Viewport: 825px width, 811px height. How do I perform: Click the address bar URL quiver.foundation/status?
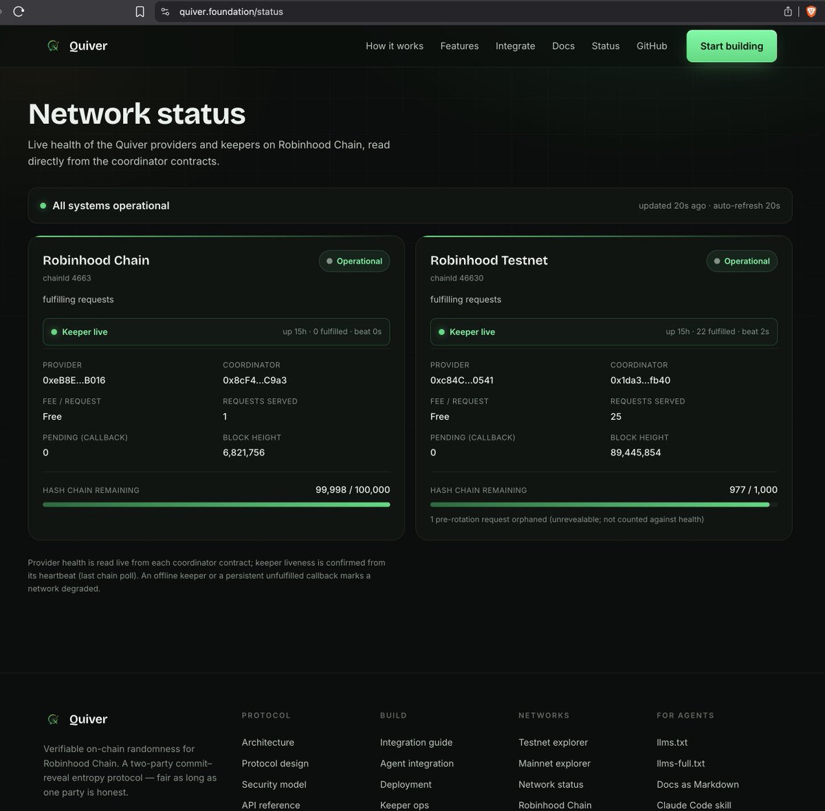[231, 12]
